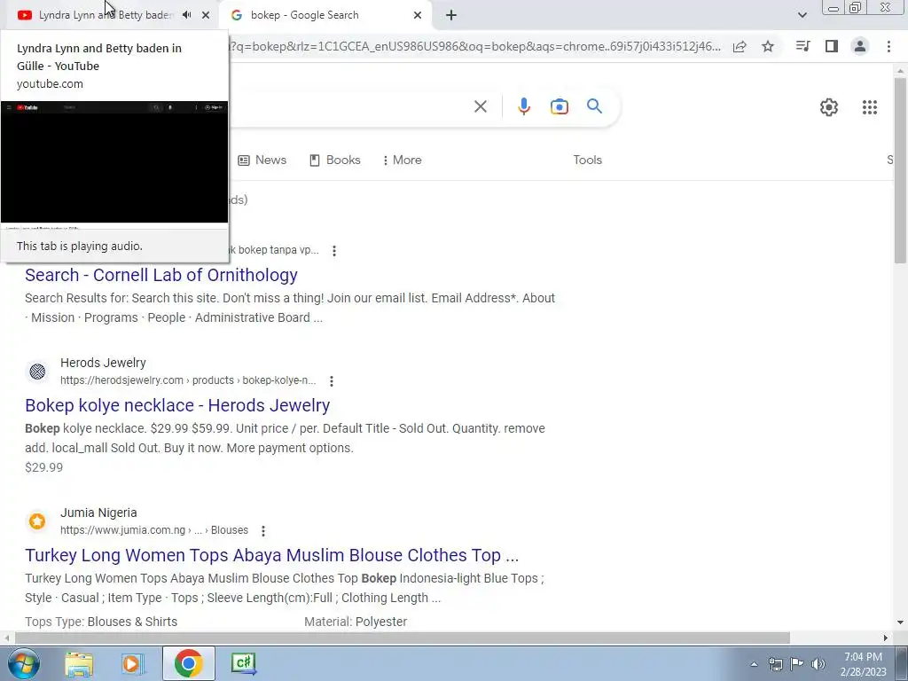Click the herodsjewelry.com URL breadcrumb

pos(188,380)
